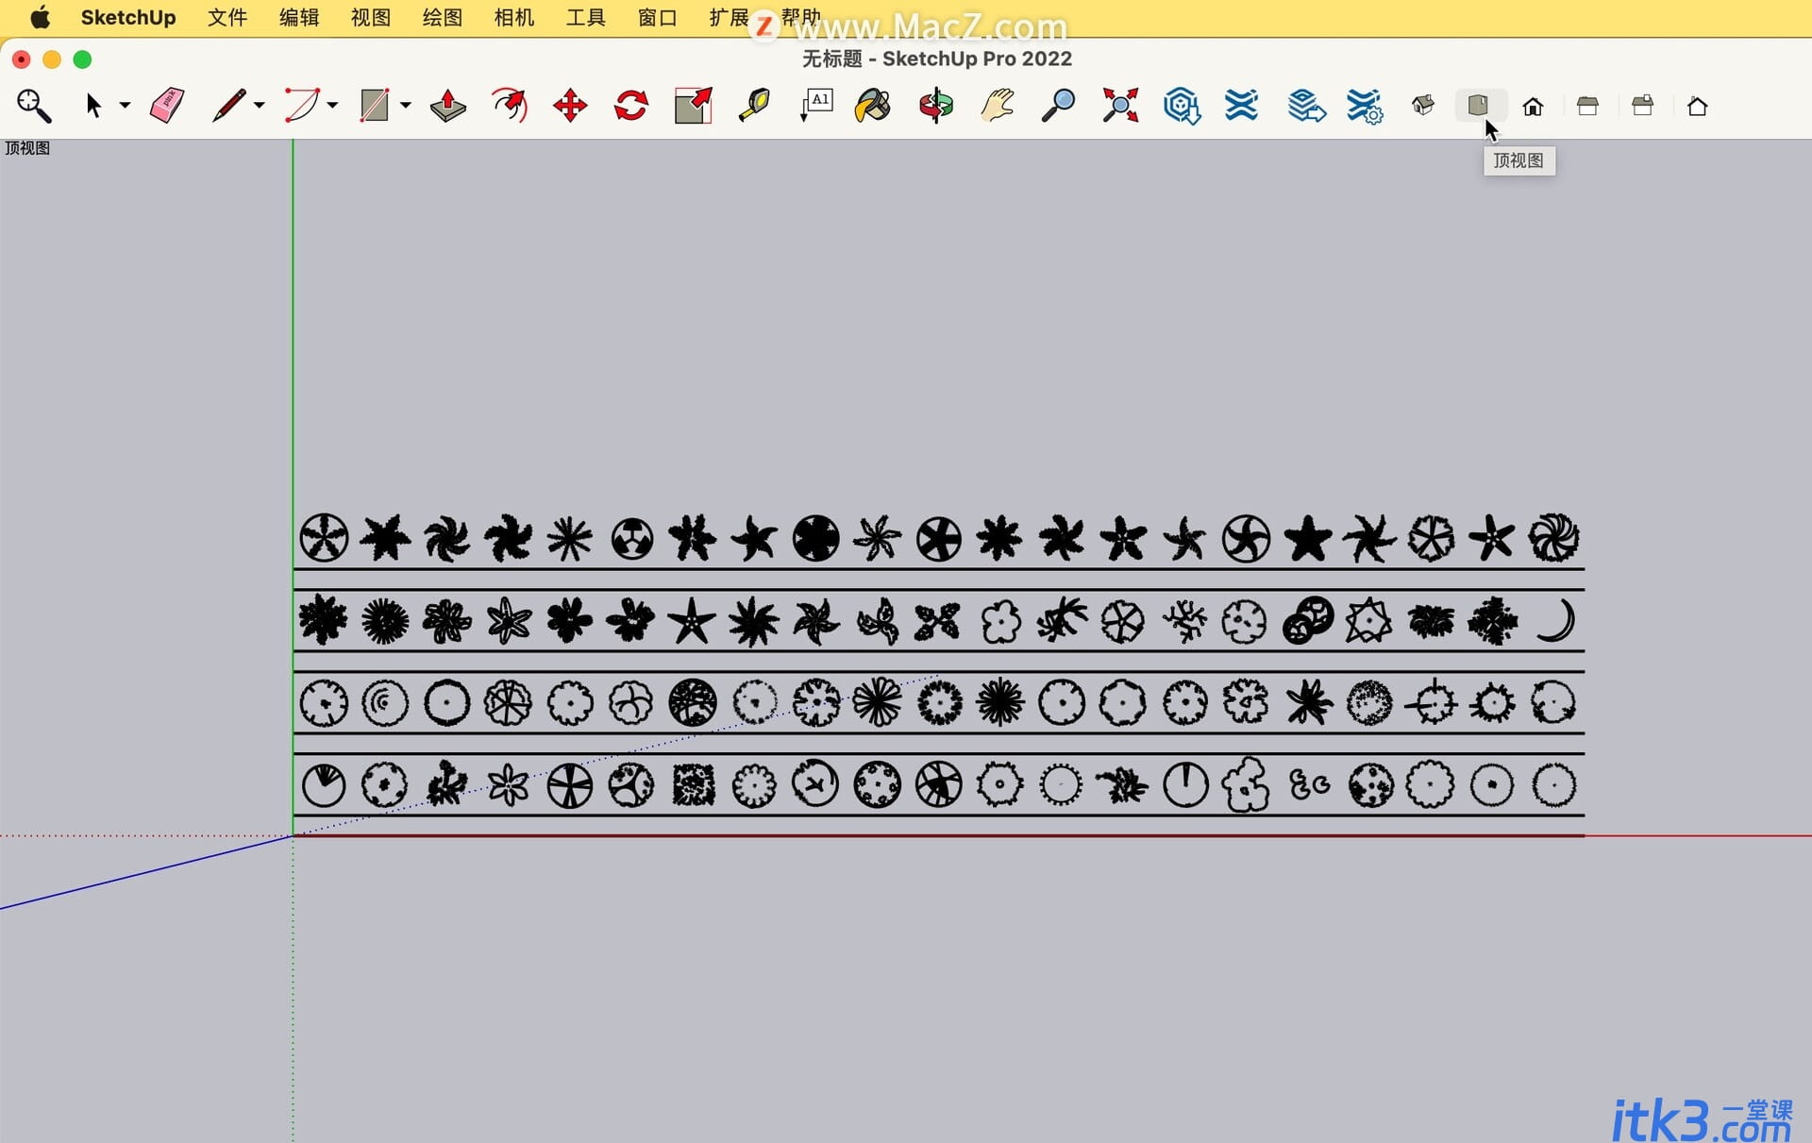Open the 视图 menu
The image size is (1812, 1143).
[x=371, y=18]
